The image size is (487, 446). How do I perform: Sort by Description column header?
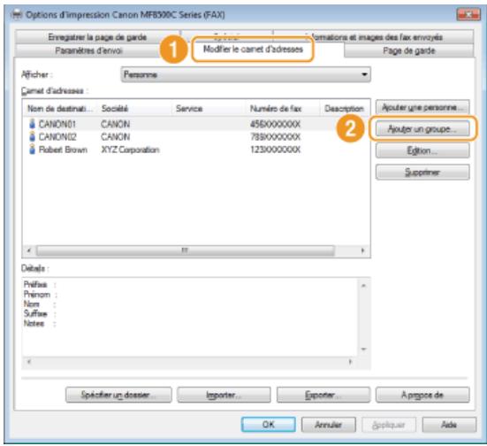point(344,109)
